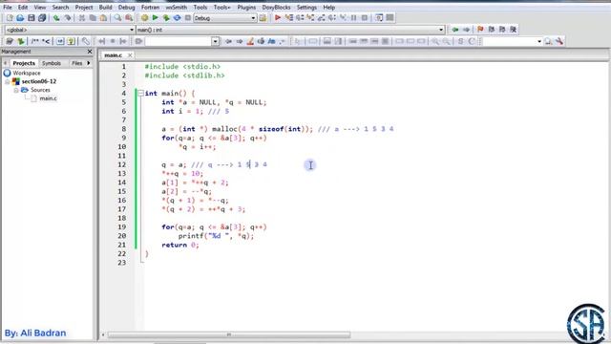This screenshot has width=611, height=344.
Task: Click the Undo icon
Action: (56, 18)
